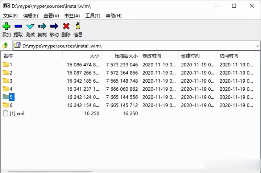Click size value 16 342 124 0...
The image size is (261, 173).
click(83, 97)
